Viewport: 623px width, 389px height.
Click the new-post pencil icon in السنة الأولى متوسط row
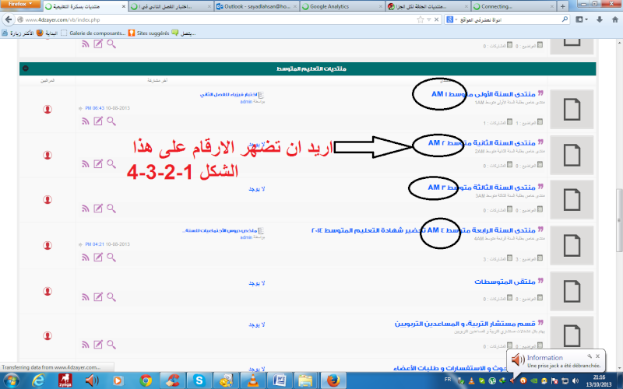coord(98,121)
